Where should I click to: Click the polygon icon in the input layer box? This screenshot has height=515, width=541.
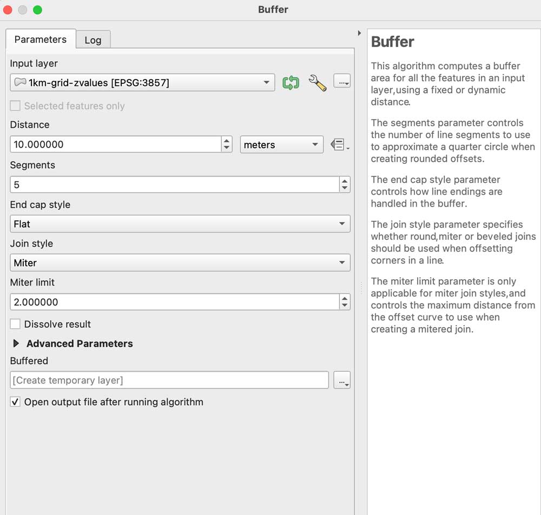tap(20, 83)
